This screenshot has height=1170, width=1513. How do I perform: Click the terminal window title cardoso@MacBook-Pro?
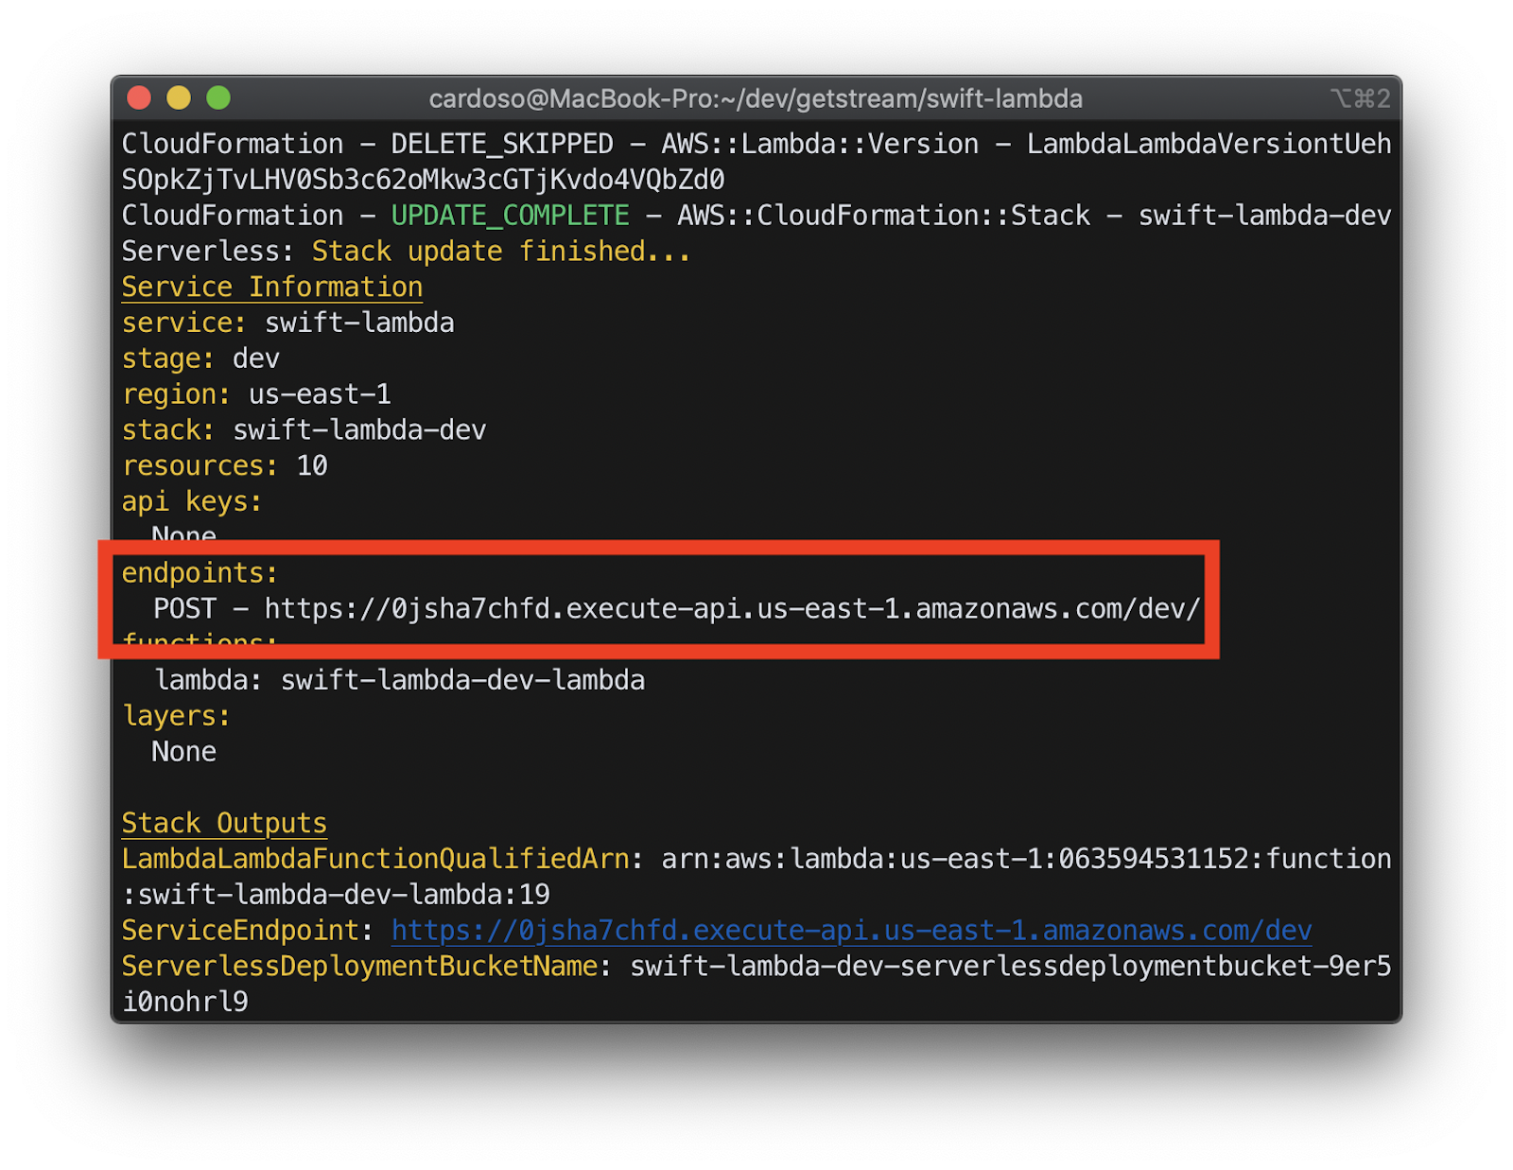coord(756,97)
